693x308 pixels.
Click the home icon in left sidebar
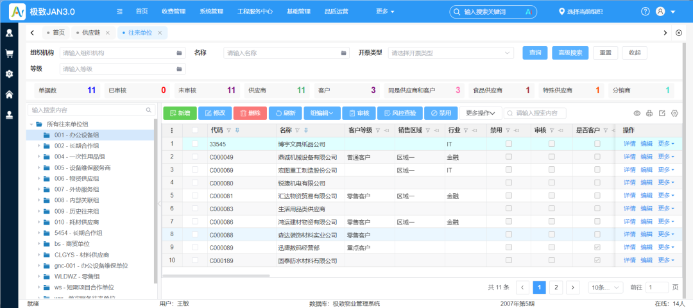point(9,94)
